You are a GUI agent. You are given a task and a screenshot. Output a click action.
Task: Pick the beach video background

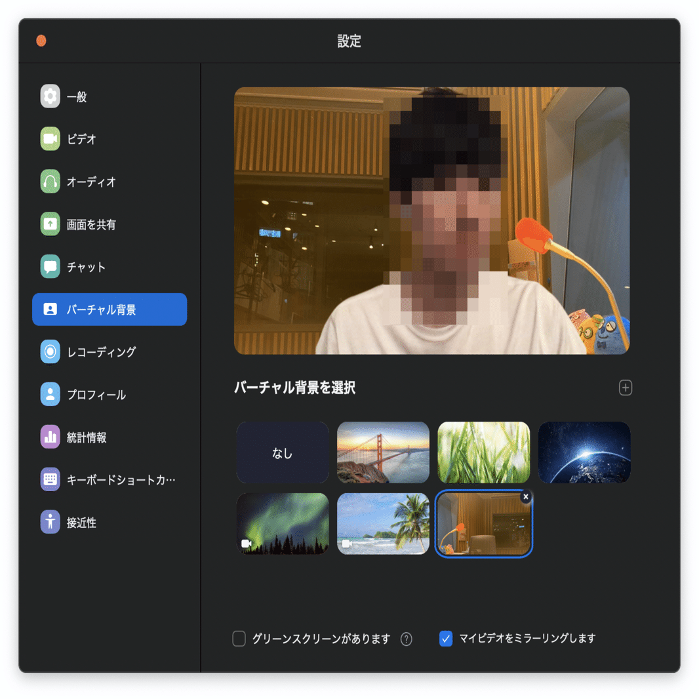pos(383,523)
